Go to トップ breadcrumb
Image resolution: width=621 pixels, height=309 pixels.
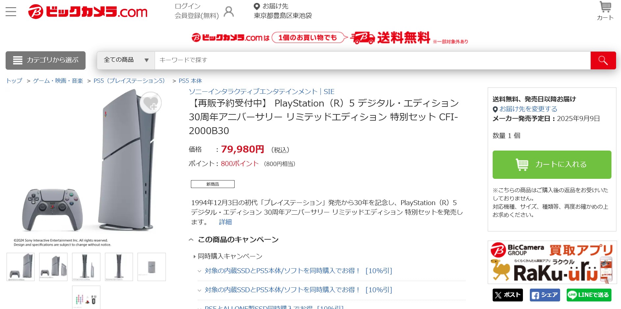point(14,81)
